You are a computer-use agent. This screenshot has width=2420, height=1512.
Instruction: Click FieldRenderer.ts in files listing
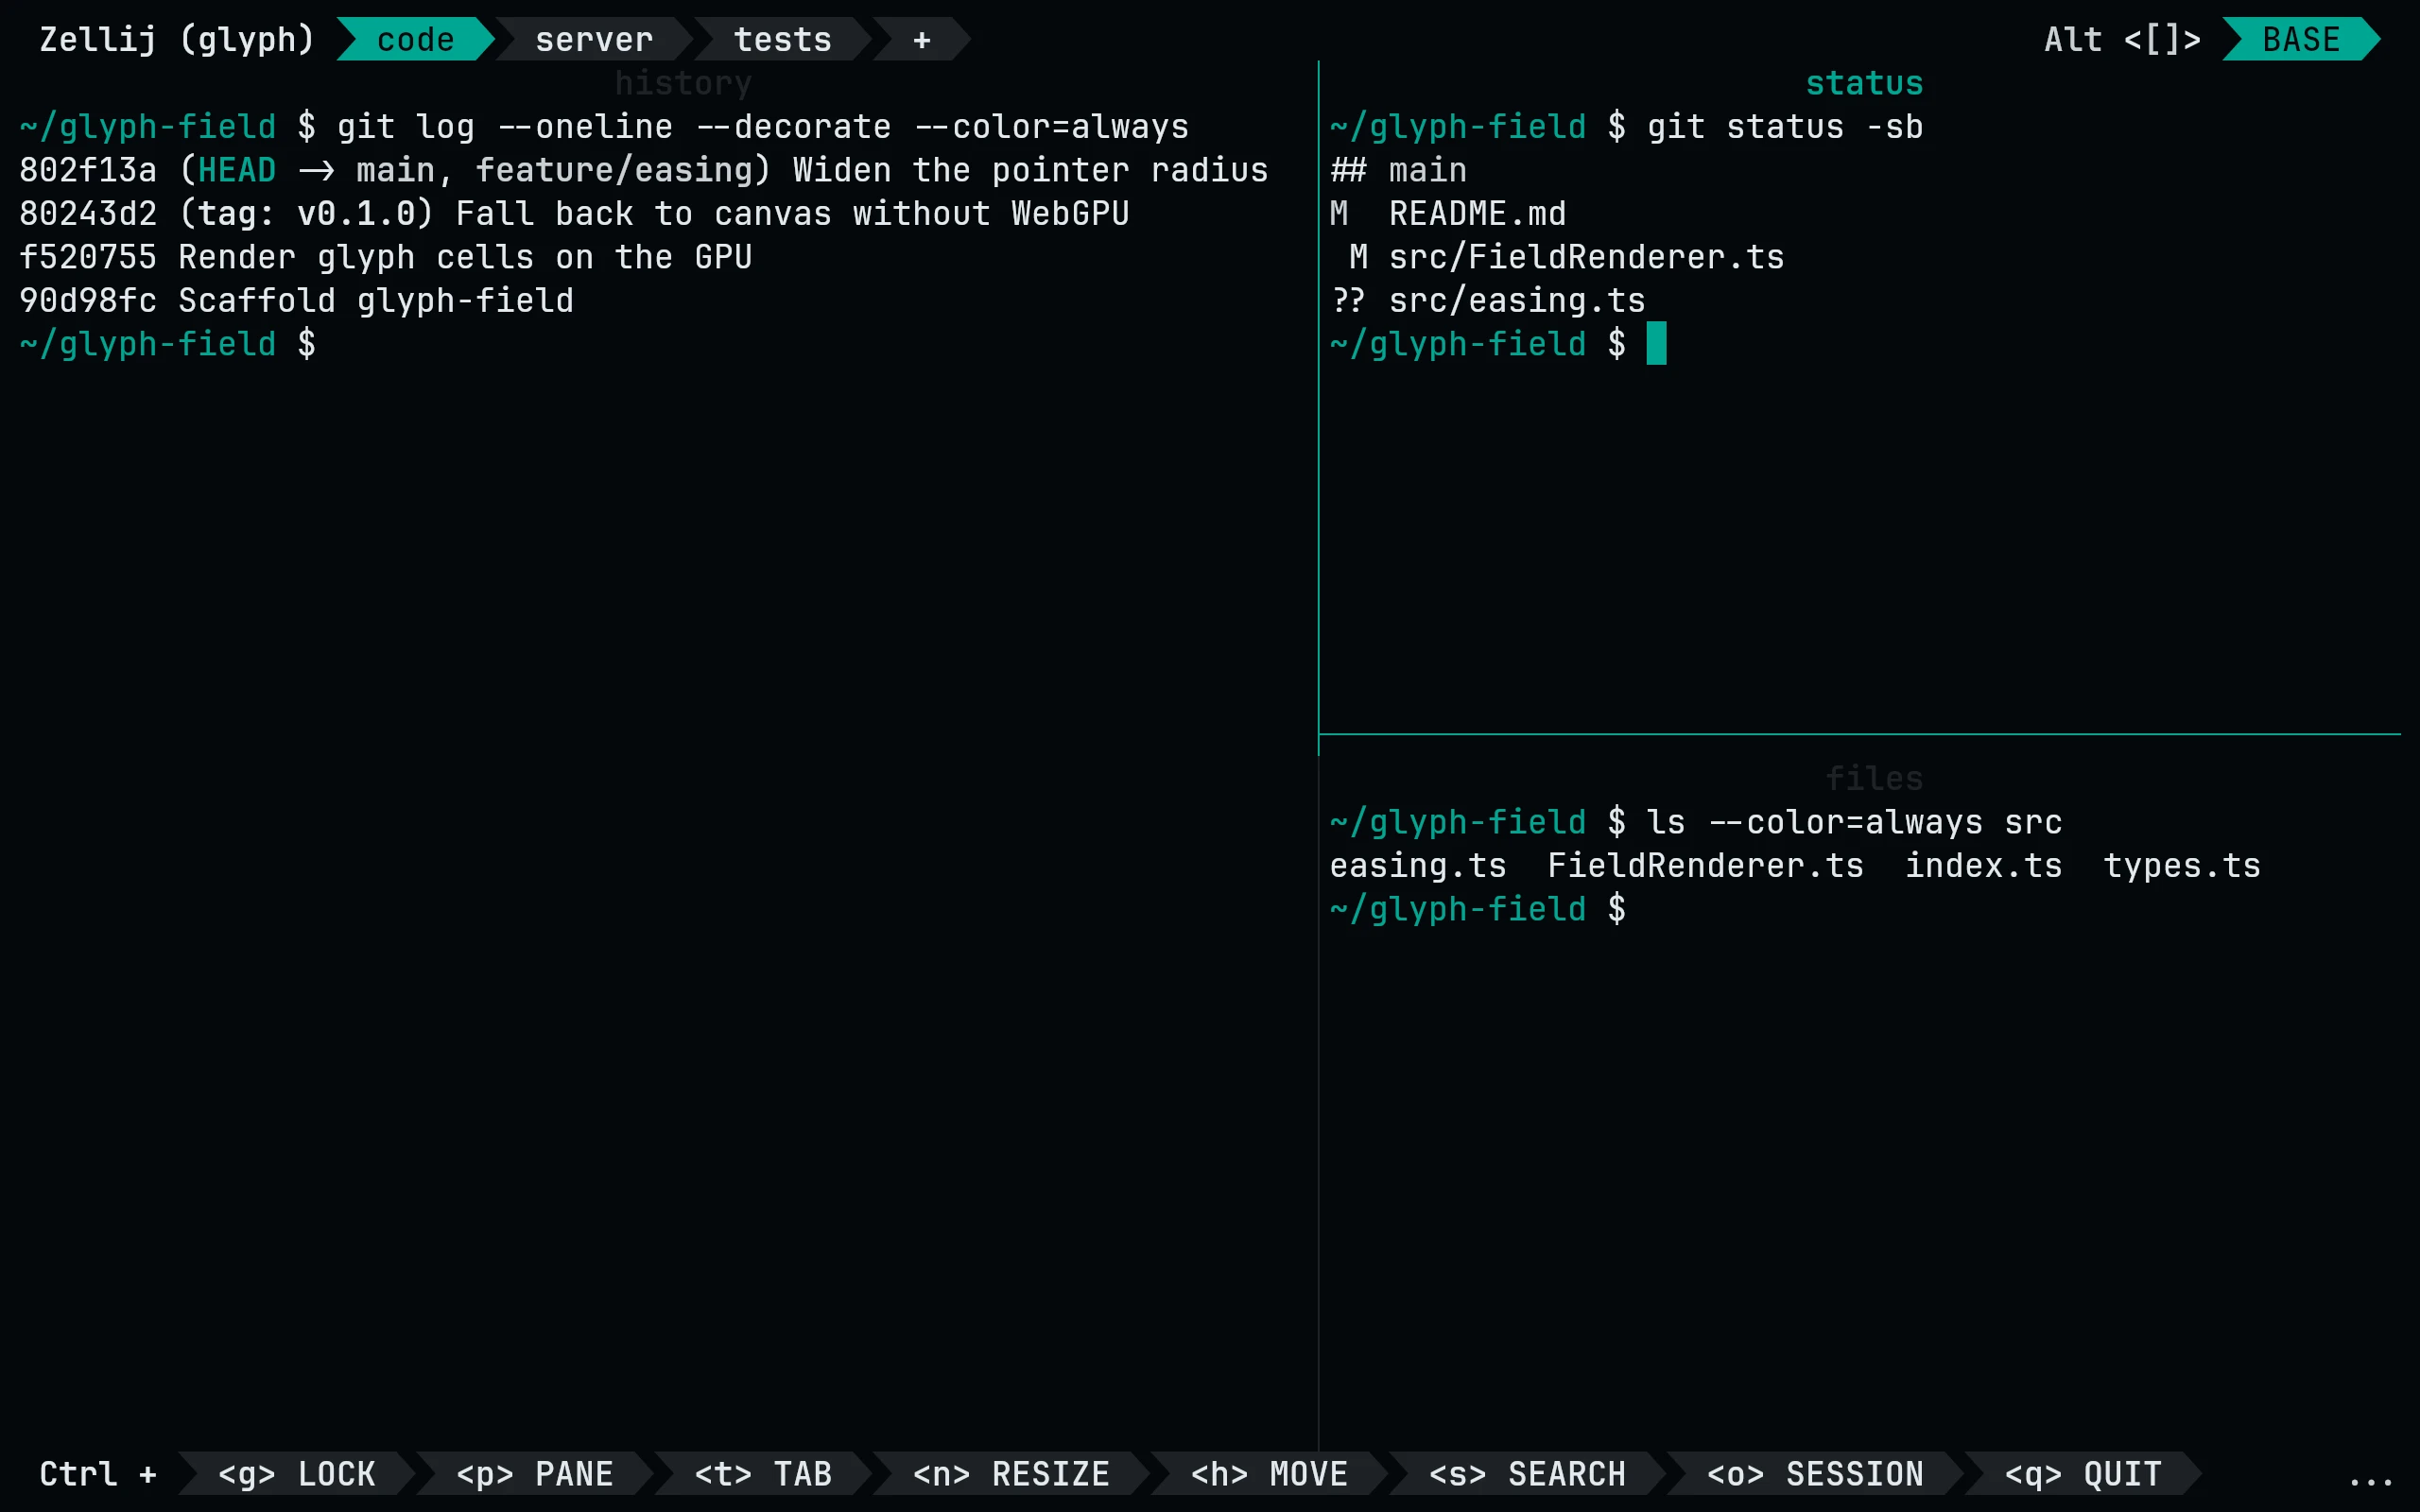[1705, 866]
